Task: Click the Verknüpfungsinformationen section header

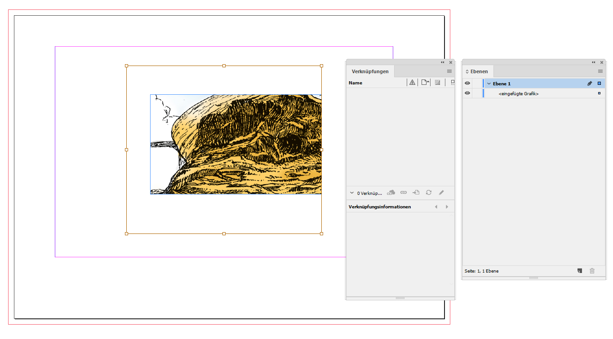Action: (380, 207)
